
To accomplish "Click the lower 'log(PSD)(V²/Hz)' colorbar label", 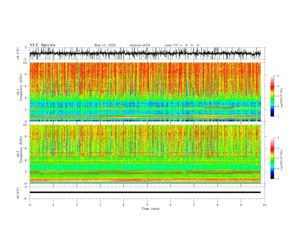I will tap(281, 160).
